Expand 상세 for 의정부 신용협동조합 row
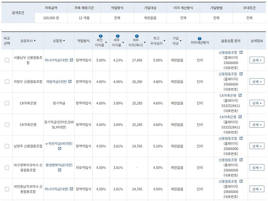Viewport: 268px width, 201px height. tap(257, 81)
